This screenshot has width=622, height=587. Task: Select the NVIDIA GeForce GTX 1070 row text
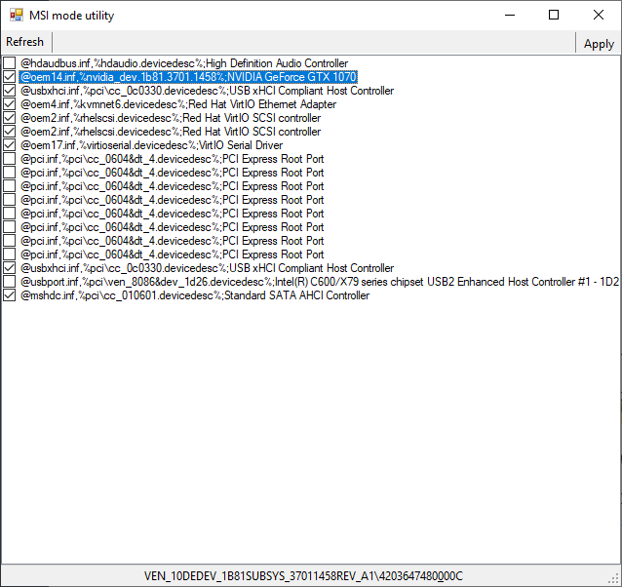(188, 77)
